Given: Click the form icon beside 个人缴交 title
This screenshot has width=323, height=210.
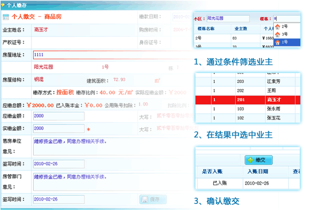Looking at the screenshot, I should (x=6, y=17).
